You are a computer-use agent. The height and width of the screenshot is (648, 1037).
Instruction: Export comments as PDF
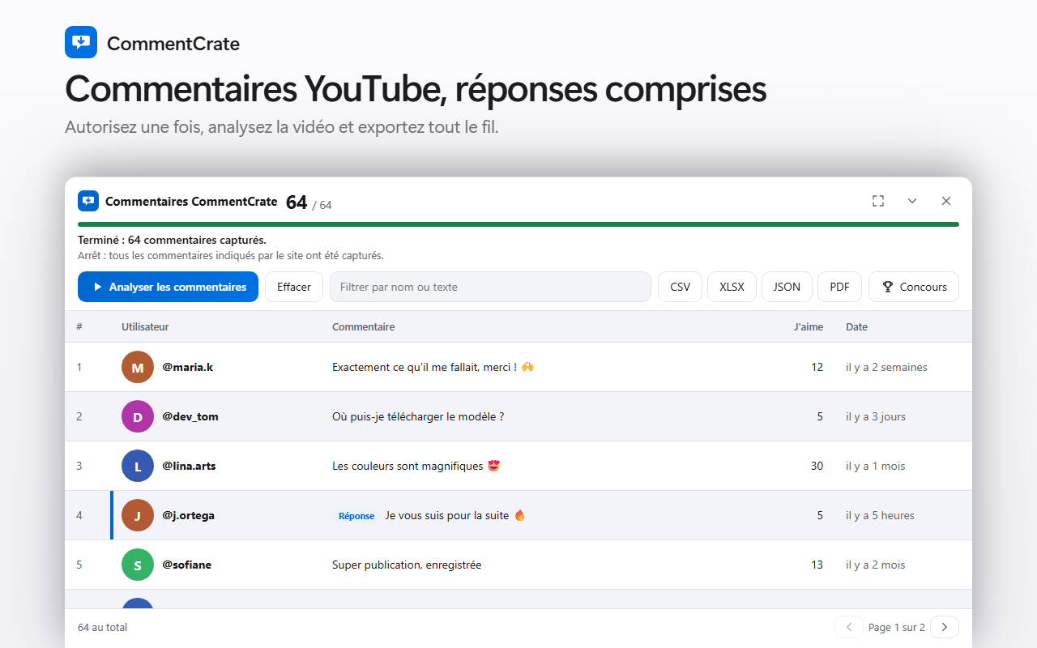click(x=839, y=287)
